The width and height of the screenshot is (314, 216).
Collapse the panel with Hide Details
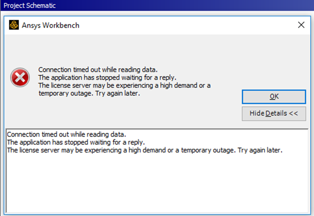(274, 113)
